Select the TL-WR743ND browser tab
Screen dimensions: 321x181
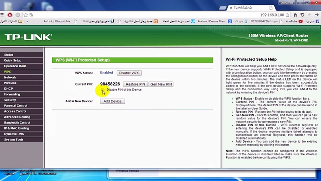point(251,8)
